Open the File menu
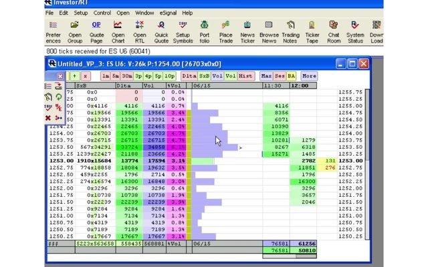428x267 pixels. (49, 13)
